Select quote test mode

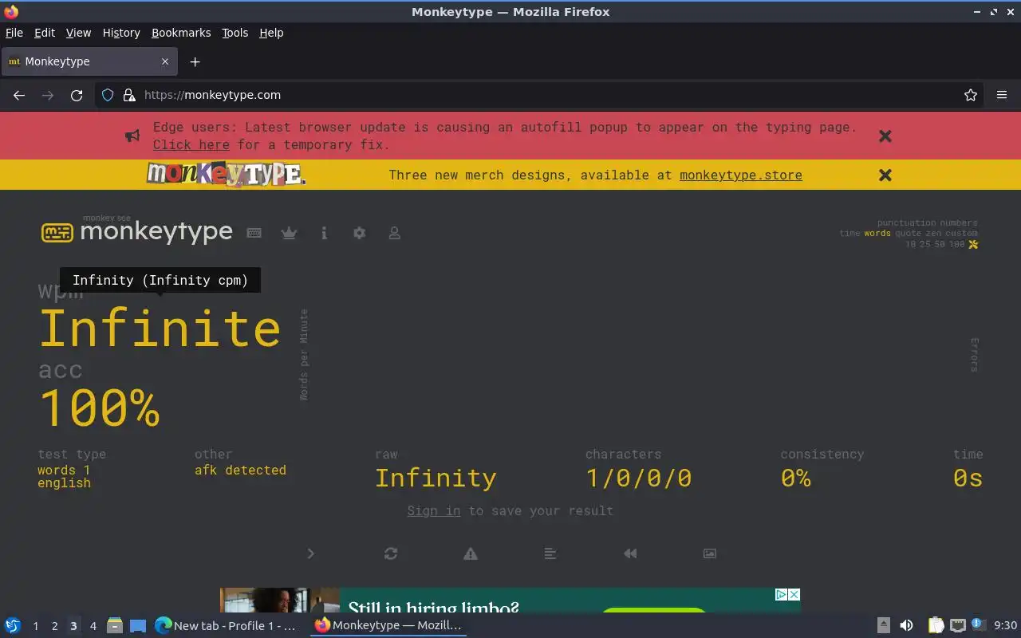[908, 234]
